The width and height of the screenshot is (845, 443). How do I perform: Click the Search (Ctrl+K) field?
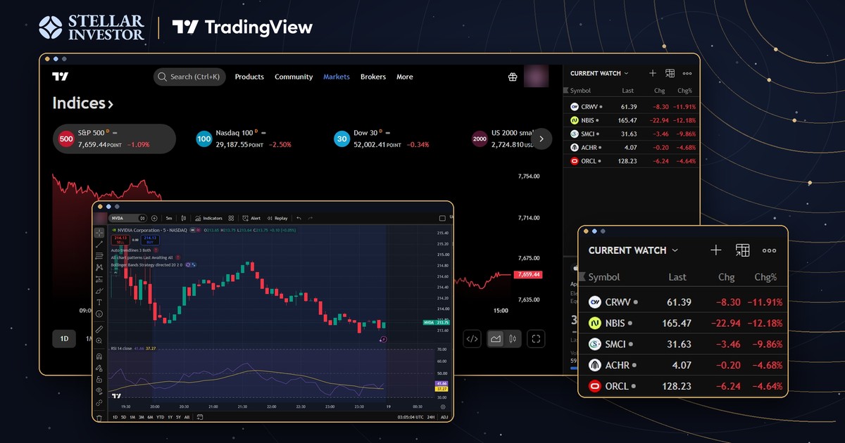(190, 77)
